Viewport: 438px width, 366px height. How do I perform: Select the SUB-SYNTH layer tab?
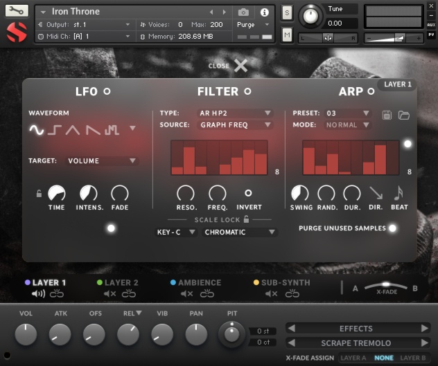coord(286,282)
